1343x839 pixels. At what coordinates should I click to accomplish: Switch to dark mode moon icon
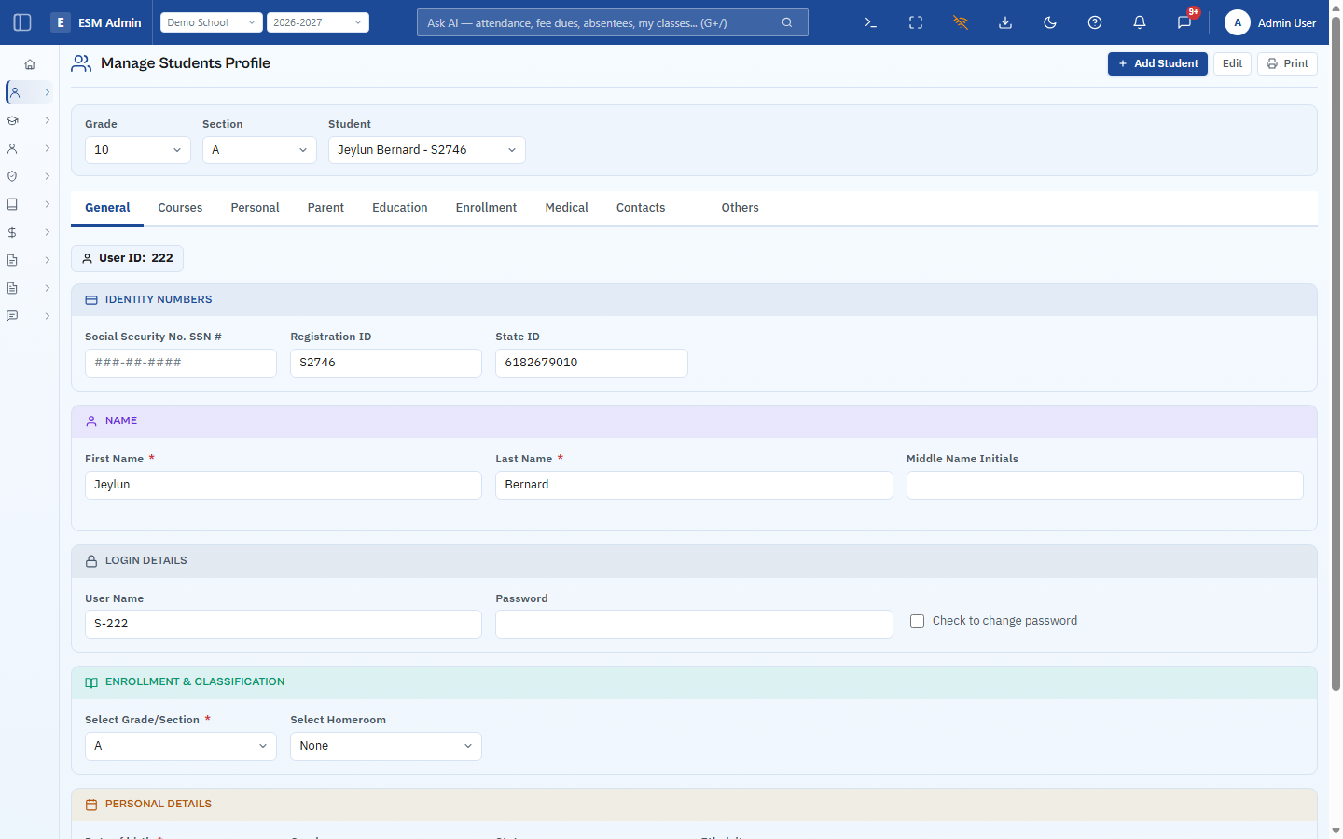coord(1050,22)
